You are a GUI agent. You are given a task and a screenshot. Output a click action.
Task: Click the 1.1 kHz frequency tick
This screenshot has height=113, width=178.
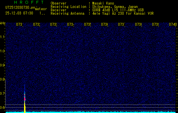[x=3, y=37]
